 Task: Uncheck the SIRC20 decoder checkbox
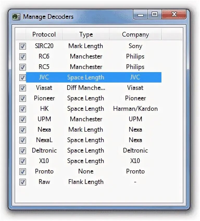point(22,46)
